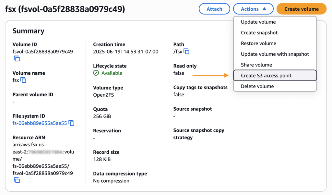This screenshot has height=195, width=332.
Task: Select Create snapshot
Action: (259, 32)
